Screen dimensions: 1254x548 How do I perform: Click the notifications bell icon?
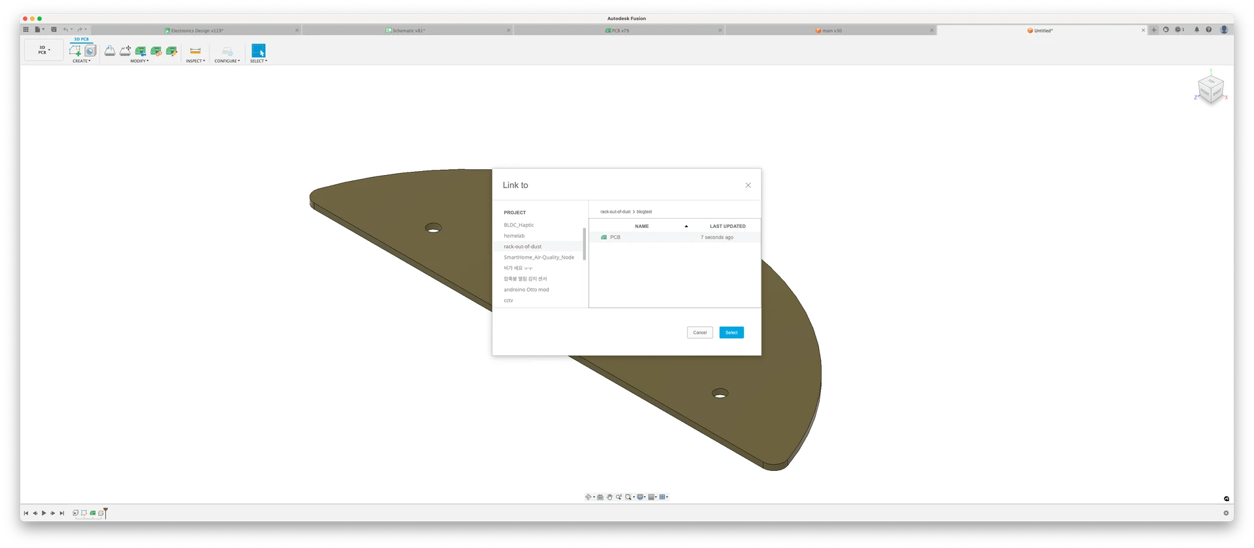click(x=1197, y=30)
